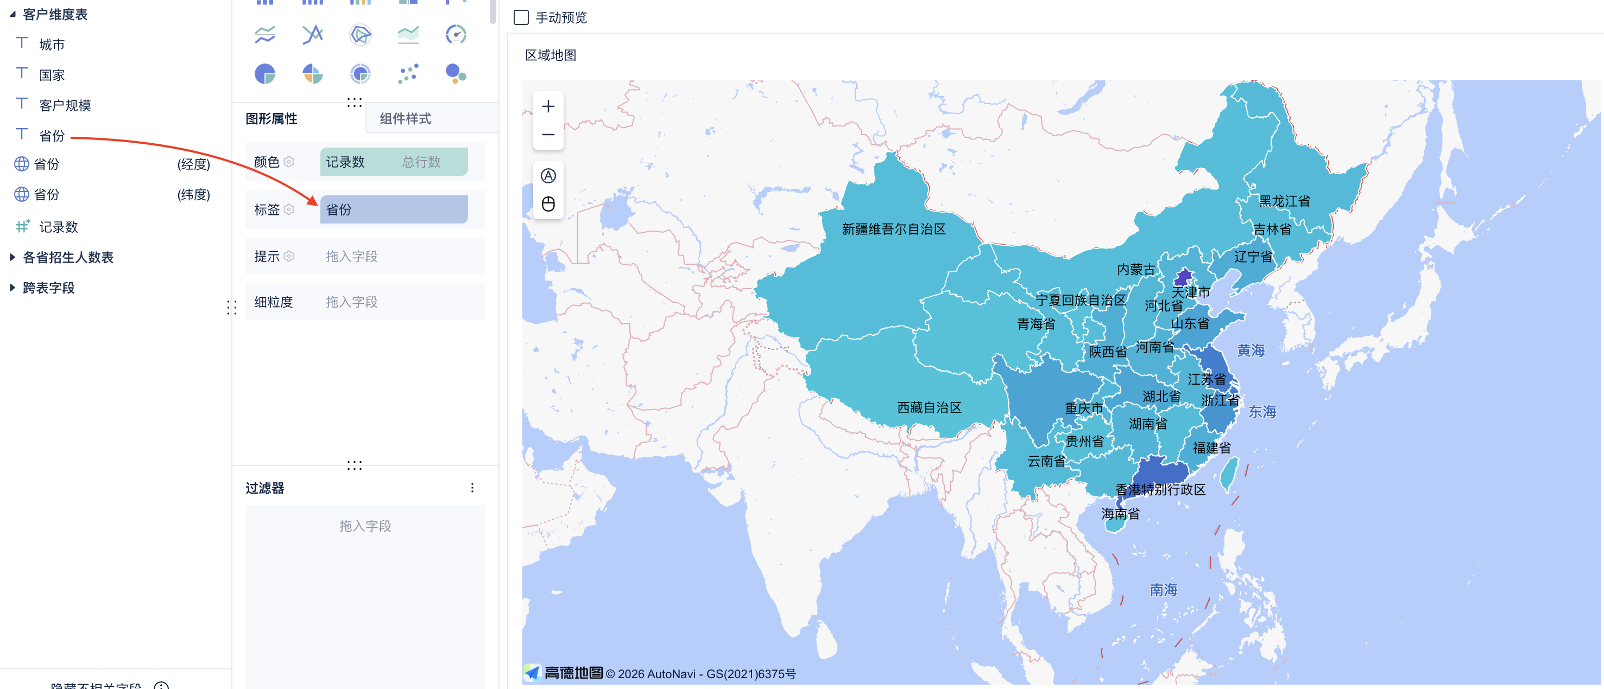Pick the area chart type icon
1604x689 pixels.
[x=408, y=34]
